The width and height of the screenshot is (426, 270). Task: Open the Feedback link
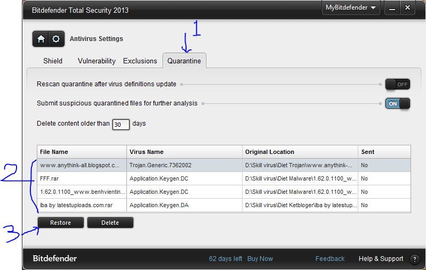click(330, 259)
